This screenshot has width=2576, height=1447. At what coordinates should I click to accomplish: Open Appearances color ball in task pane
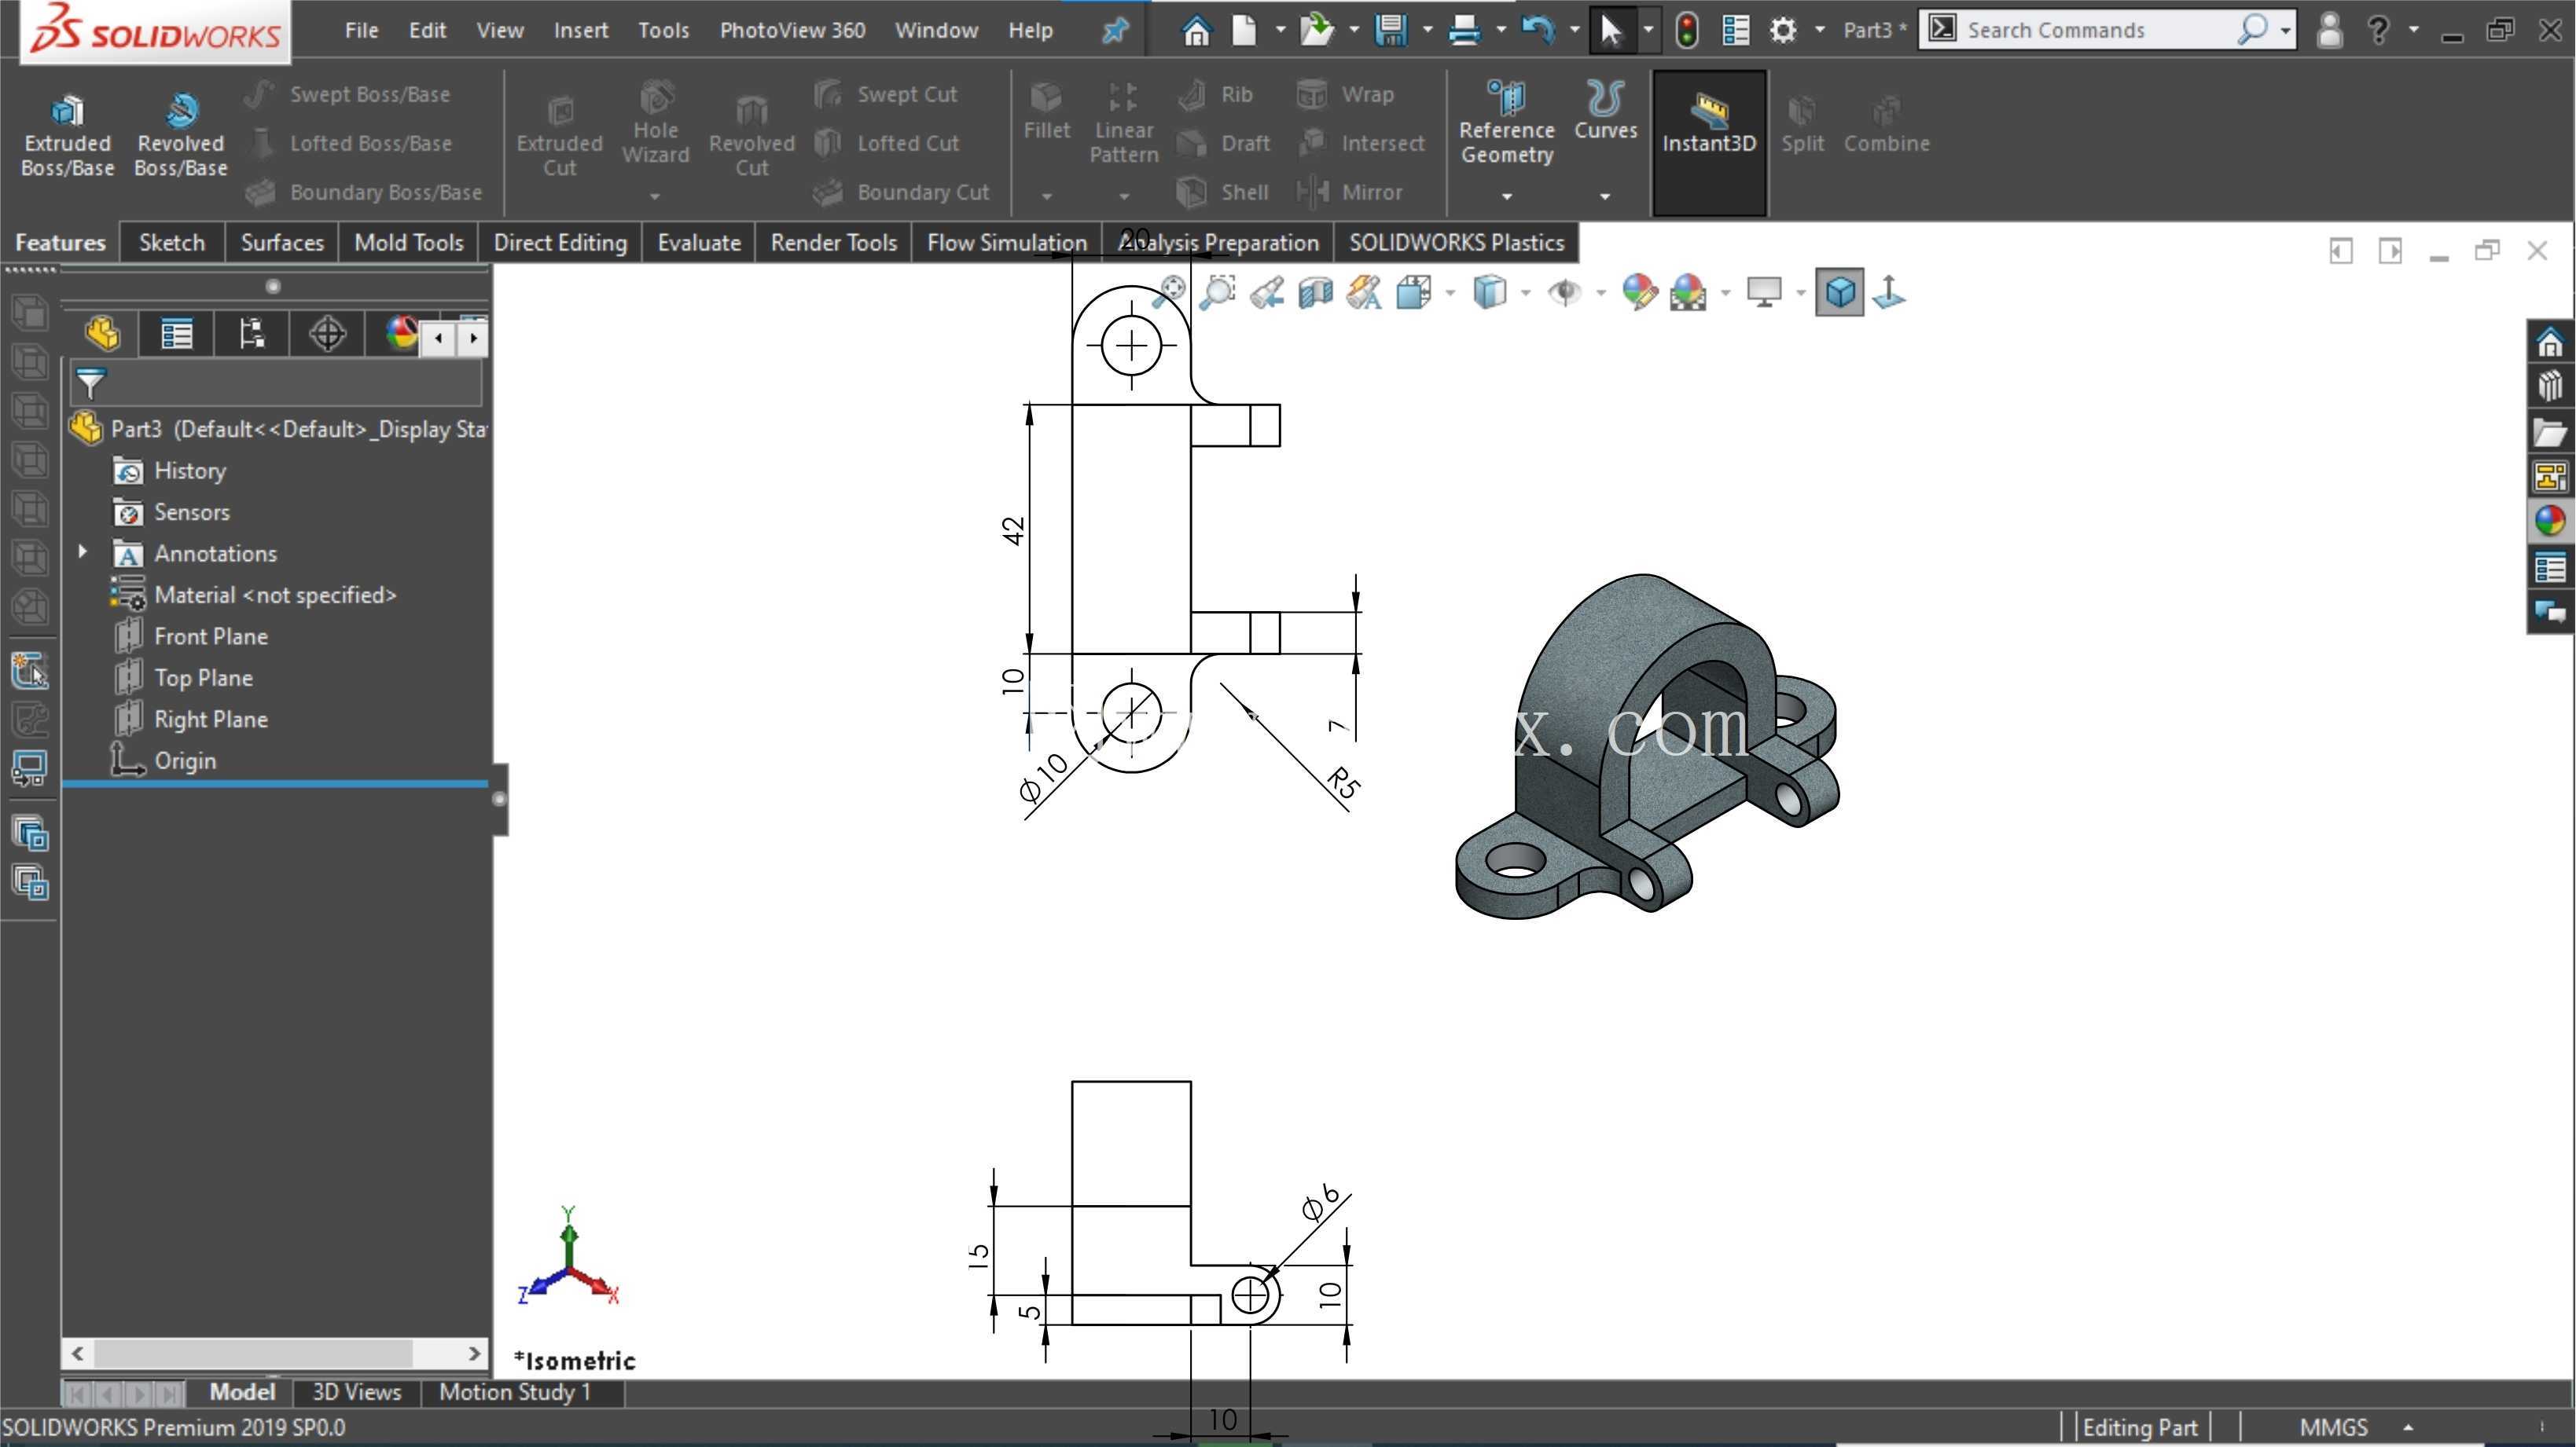[x=2549, y=521]
